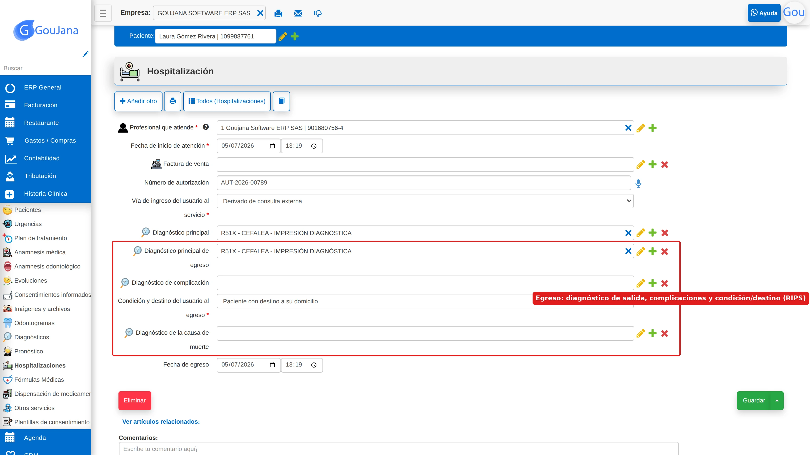Delete Diagnóstico principal with red X
This screenshot has height=455, width=810.
pos(664,233)
